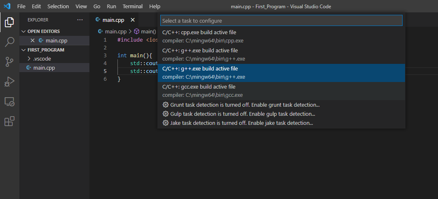Click line number 6 in the gutter
This screenshot has width=438, height=199.
[105, 79]
